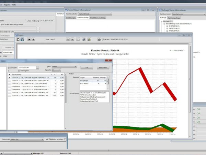Screen dimensions: 206x155
Task: Click the row marker arrow of the first article
Action: pyautogui.click(x=9, y=77)
